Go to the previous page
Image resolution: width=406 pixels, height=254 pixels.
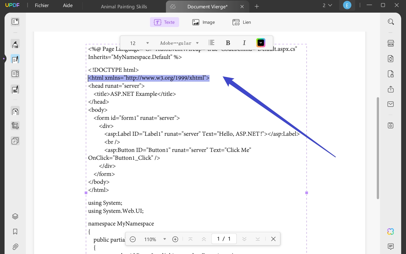coord(204,239)
